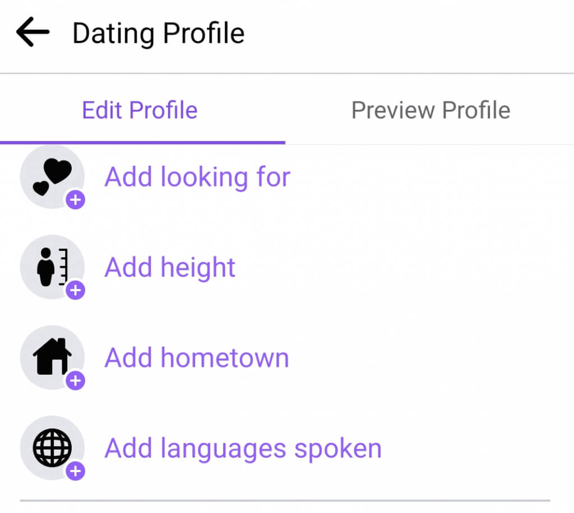Hit the plus badge on house icon

pyautogui.click(x=75, y=381)
